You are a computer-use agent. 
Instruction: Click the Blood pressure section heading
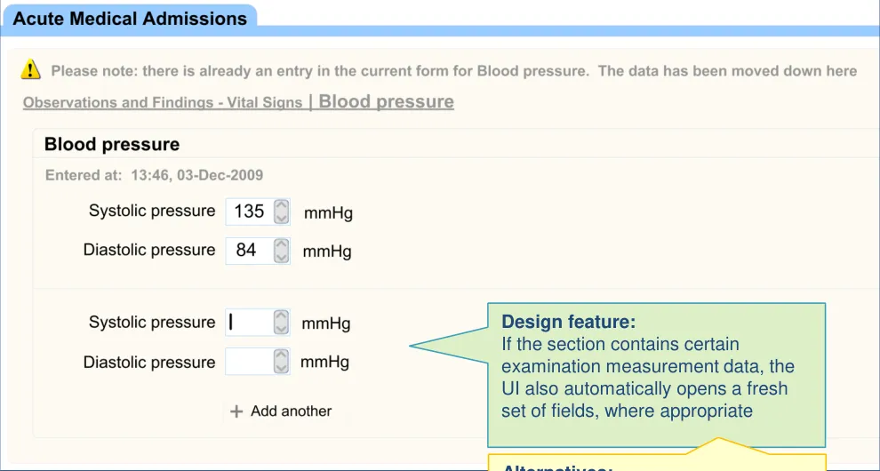click(x=112, y=144)
